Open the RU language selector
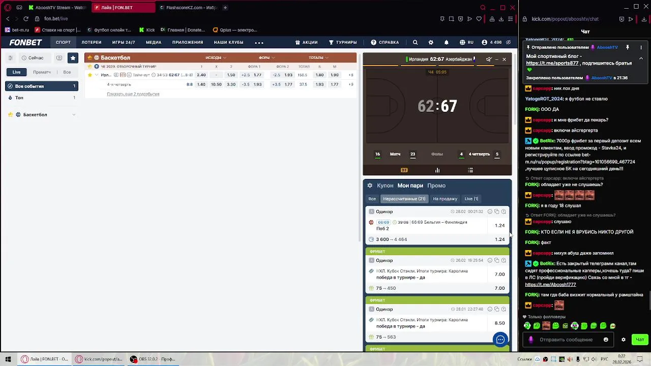 (x=466, y=43)
